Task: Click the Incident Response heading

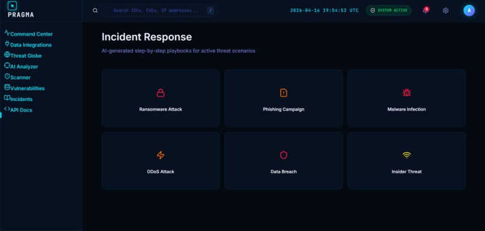Action: [147, 37]
